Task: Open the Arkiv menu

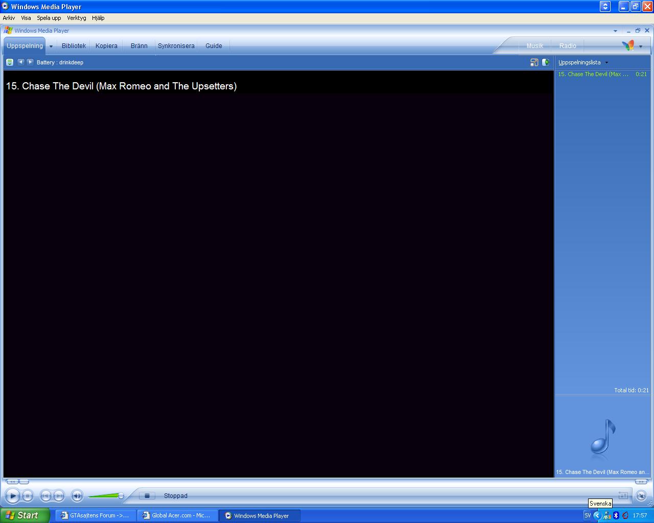Action: click(x=9, y=18)
